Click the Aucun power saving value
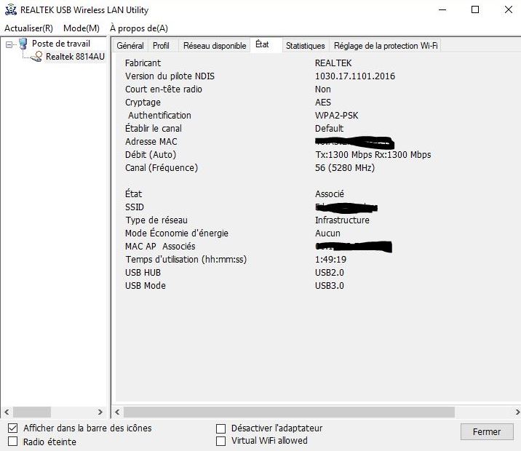This screenshot has height=451, width=521. pos(327,234)
